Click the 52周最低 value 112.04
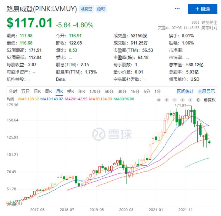This screenshot has height=216, width=221. 35,58
